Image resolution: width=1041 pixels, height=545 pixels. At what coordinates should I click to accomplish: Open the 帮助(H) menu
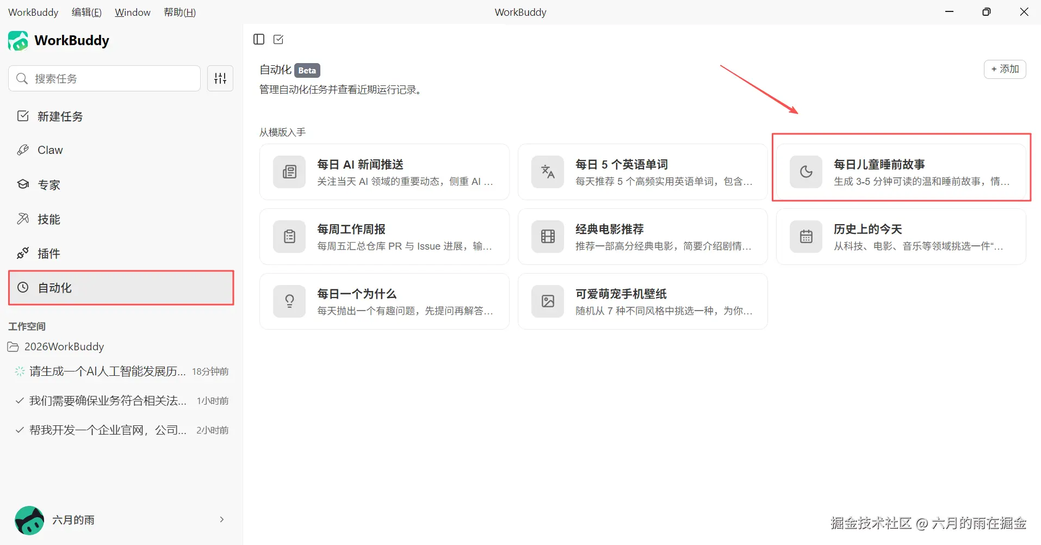coord(179,12)
